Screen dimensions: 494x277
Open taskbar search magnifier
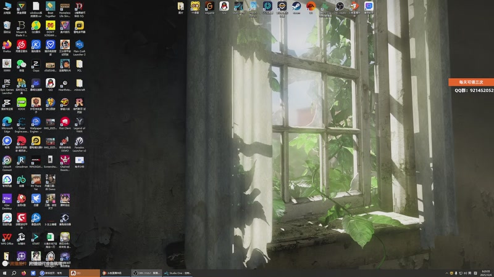coord(14,273)
